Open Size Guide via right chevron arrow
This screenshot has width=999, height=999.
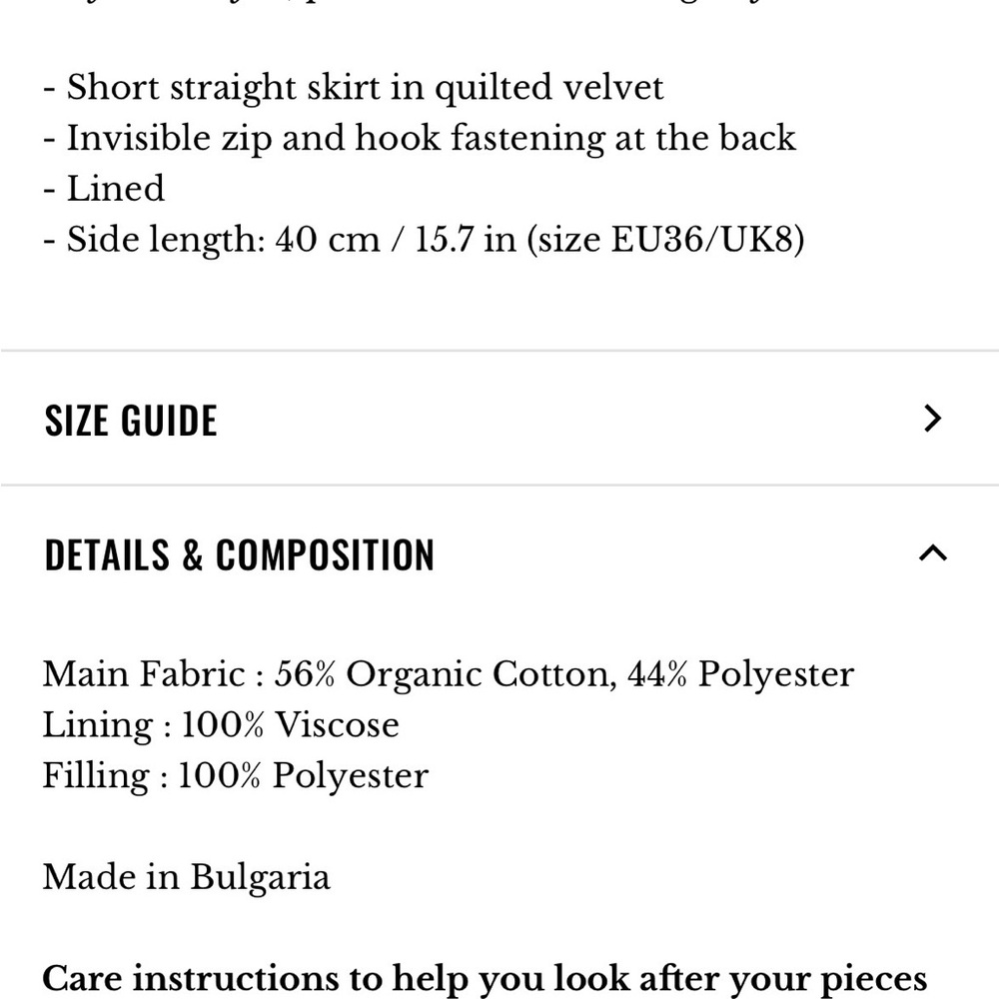coord(932,419)
